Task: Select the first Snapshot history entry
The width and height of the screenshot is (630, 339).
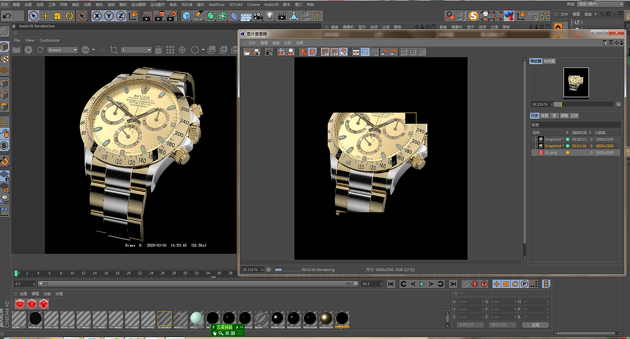Action: click(576, 139)
